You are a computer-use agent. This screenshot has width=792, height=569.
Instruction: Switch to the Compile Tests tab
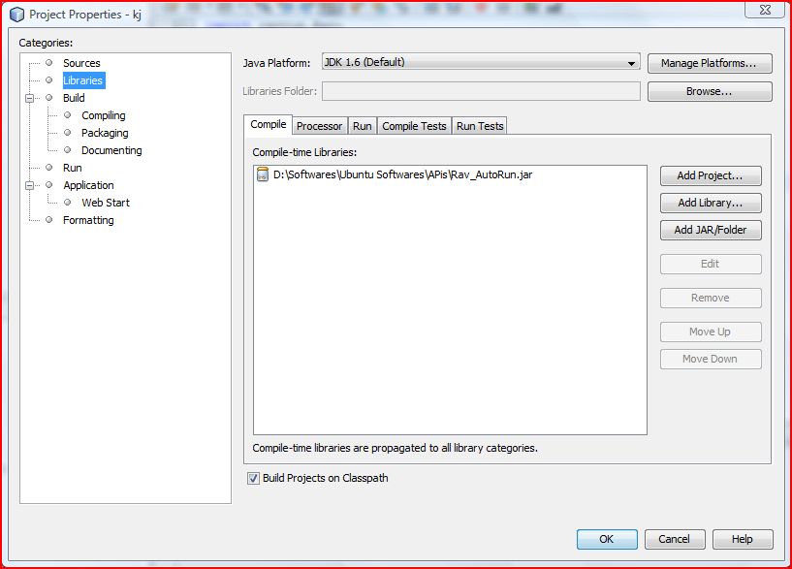pos(414,126)
